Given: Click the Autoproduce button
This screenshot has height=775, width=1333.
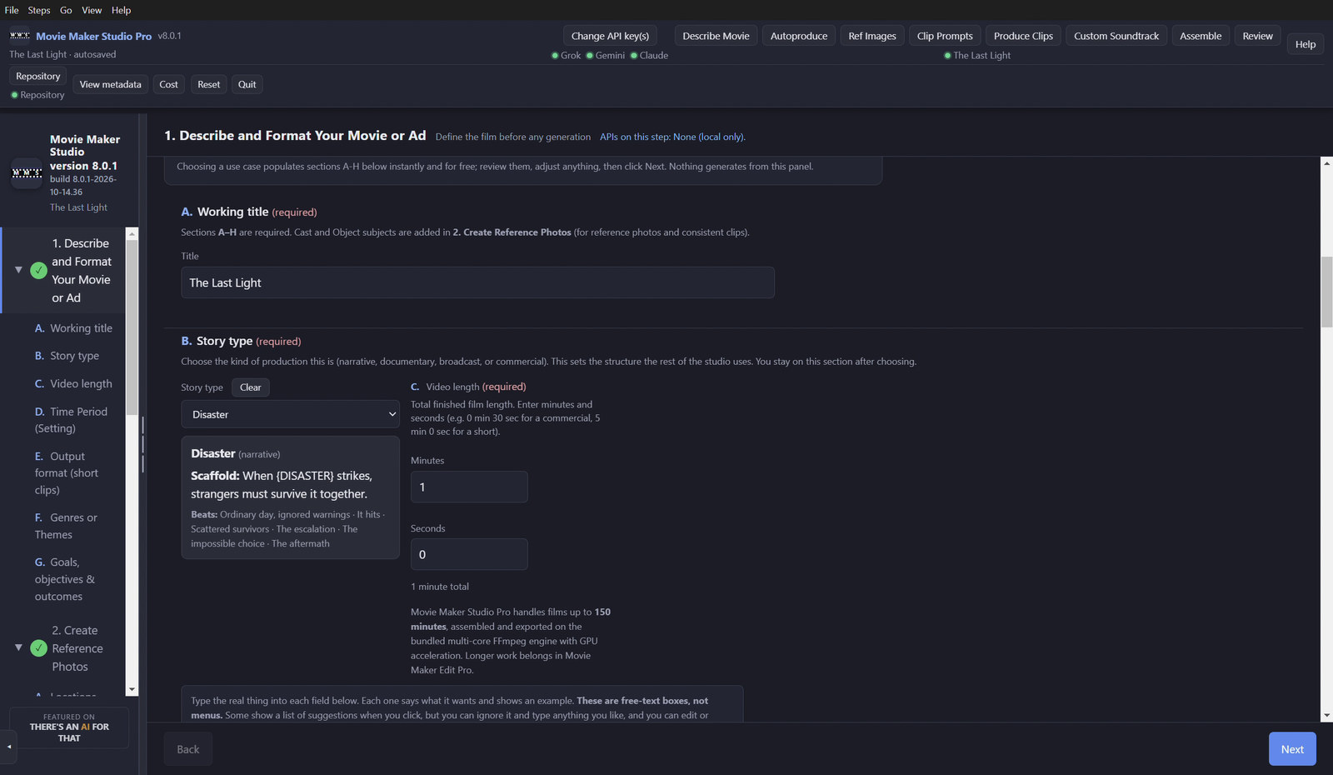Looking at the screenshot, I should point(799,36).
